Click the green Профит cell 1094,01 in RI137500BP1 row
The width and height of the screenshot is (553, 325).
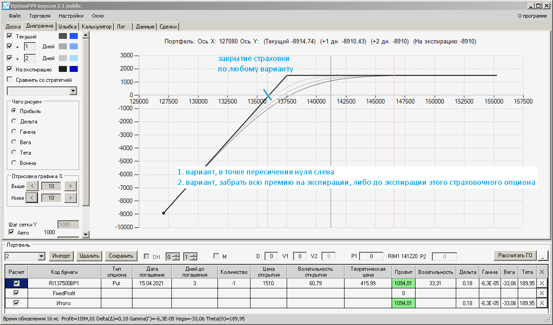tap(403, 283)
